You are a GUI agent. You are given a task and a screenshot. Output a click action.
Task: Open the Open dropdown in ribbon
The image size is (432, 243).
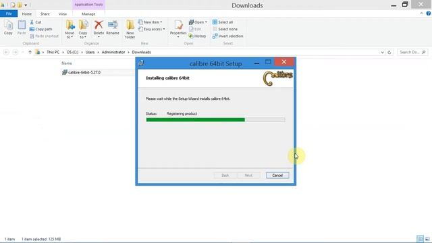(x=198, y=22)
